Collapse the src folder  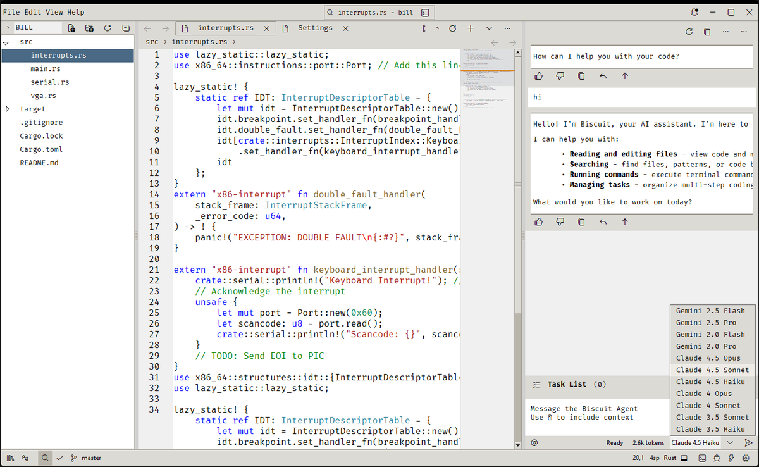coord(6,42)
